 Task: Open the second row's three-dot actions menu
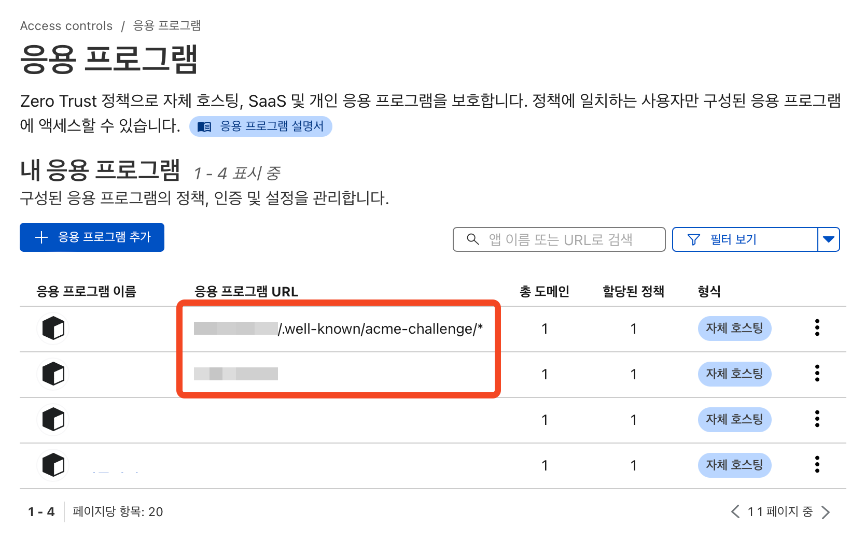point(817,373)
